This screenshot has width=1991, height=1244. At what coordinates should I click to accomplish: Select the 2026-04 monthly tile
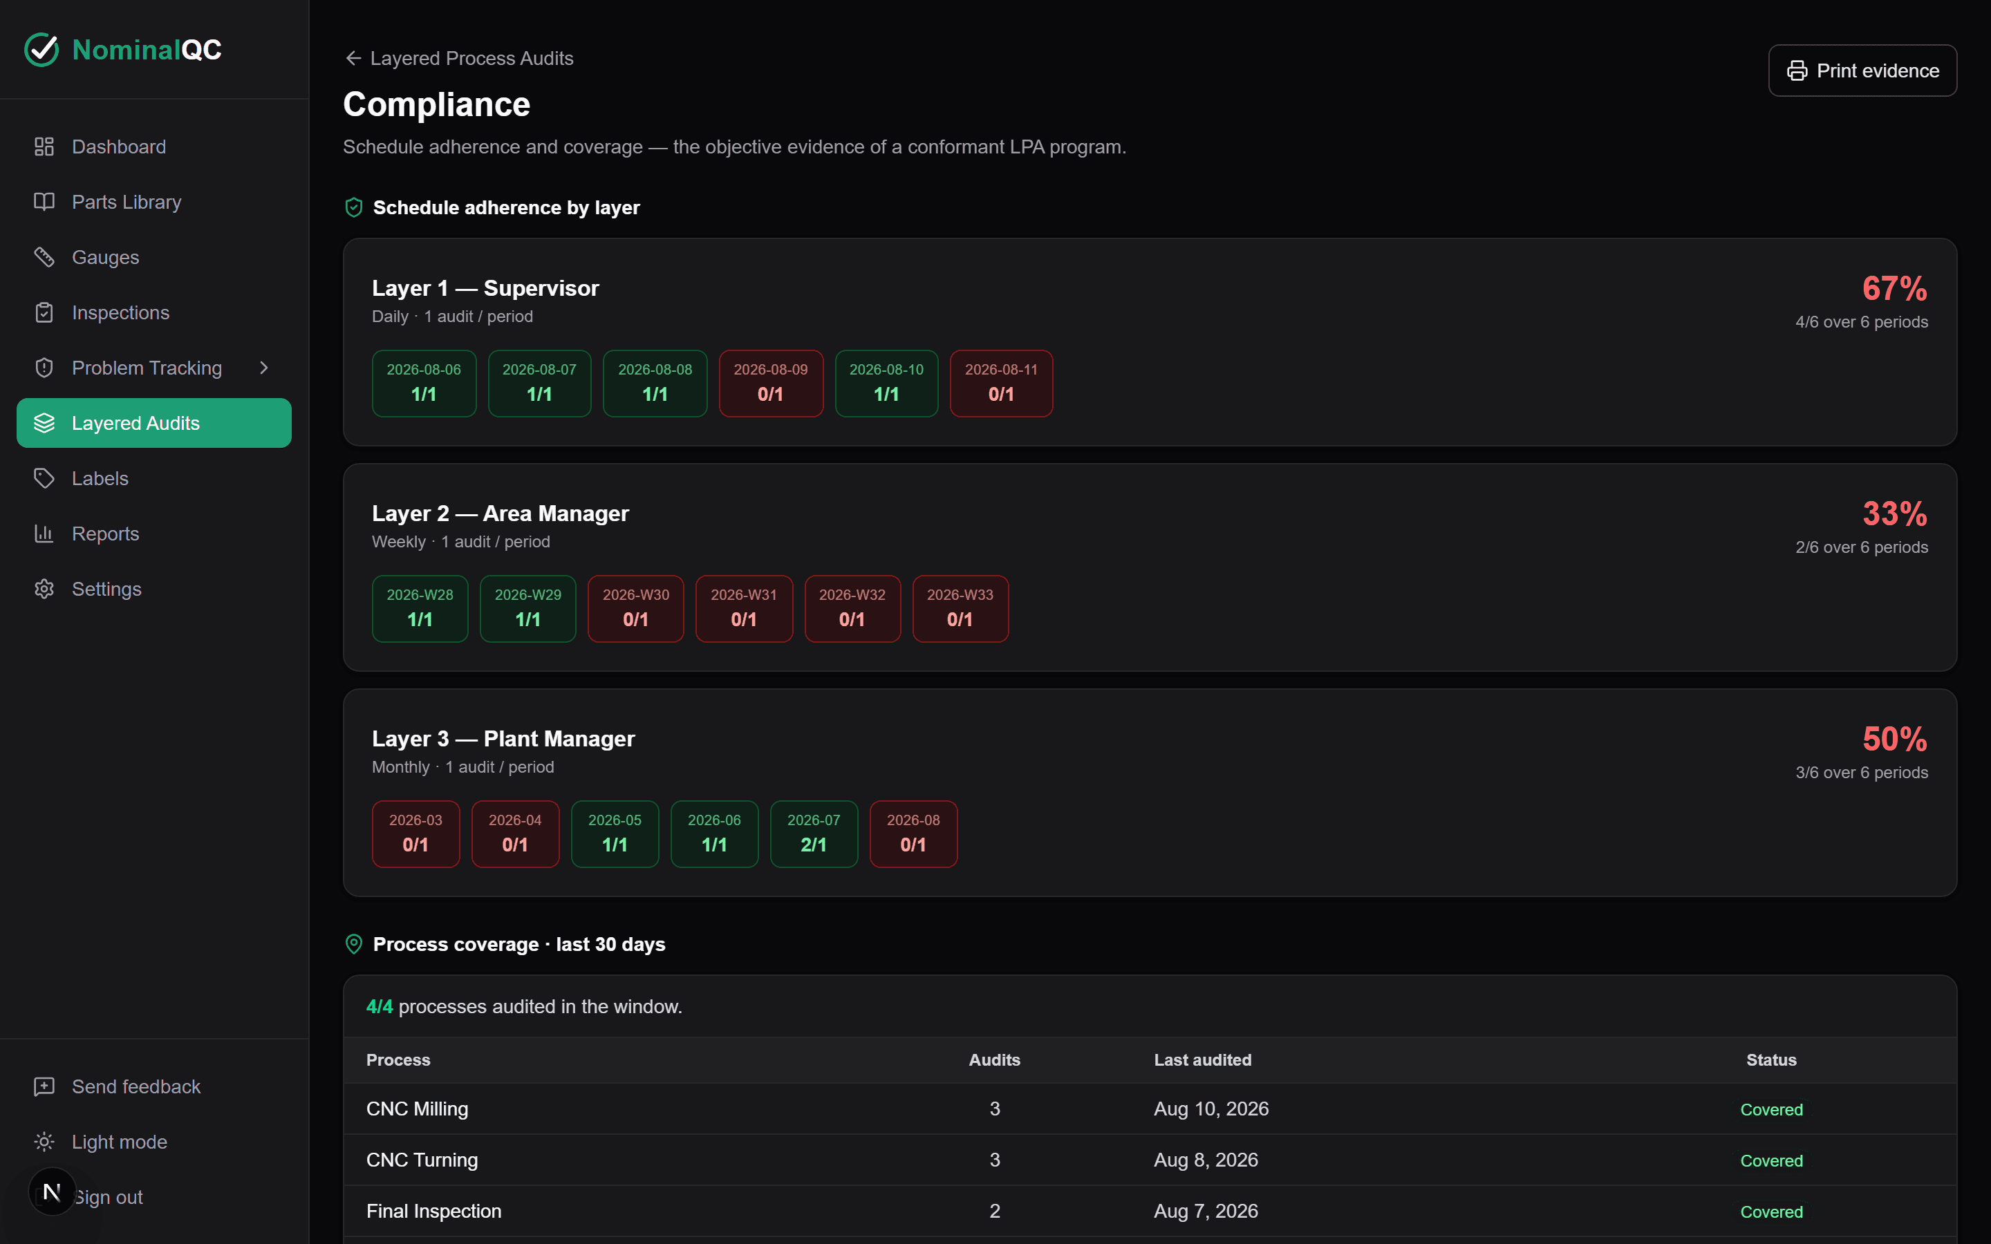tap(515, 834)
